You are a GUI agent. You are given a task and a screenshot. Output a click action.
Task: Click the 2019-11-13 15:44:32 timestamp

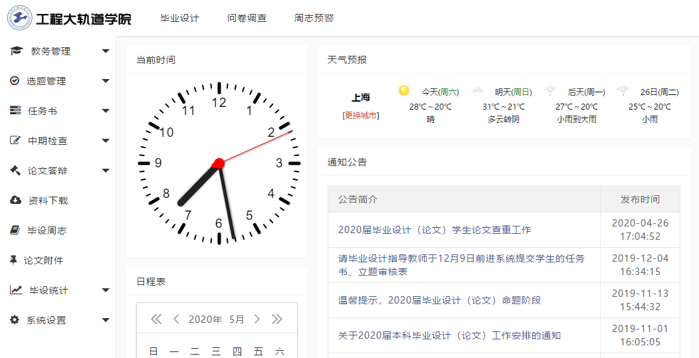point(640,300)
